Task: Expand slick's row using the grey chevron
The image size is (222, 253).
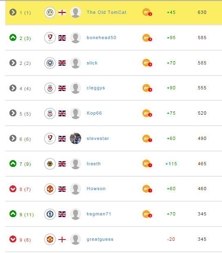Action: [13, 63]
